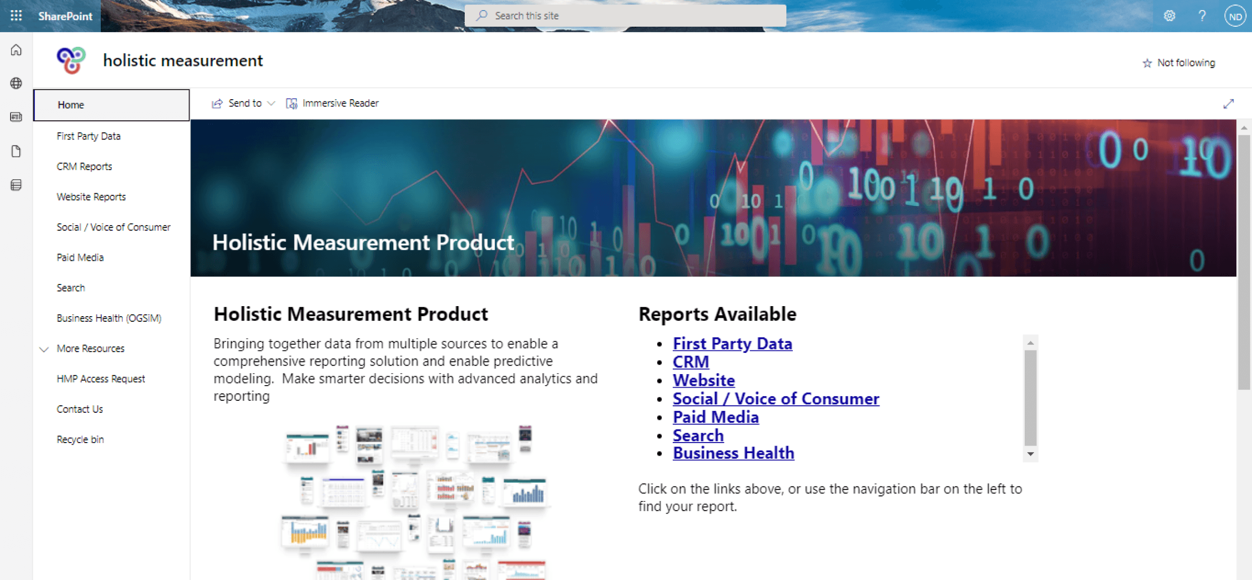The height and width of the screenshot is (580, 1252).
Task: Open HMP Access Request nav item
Action: [x=101, y=379]
